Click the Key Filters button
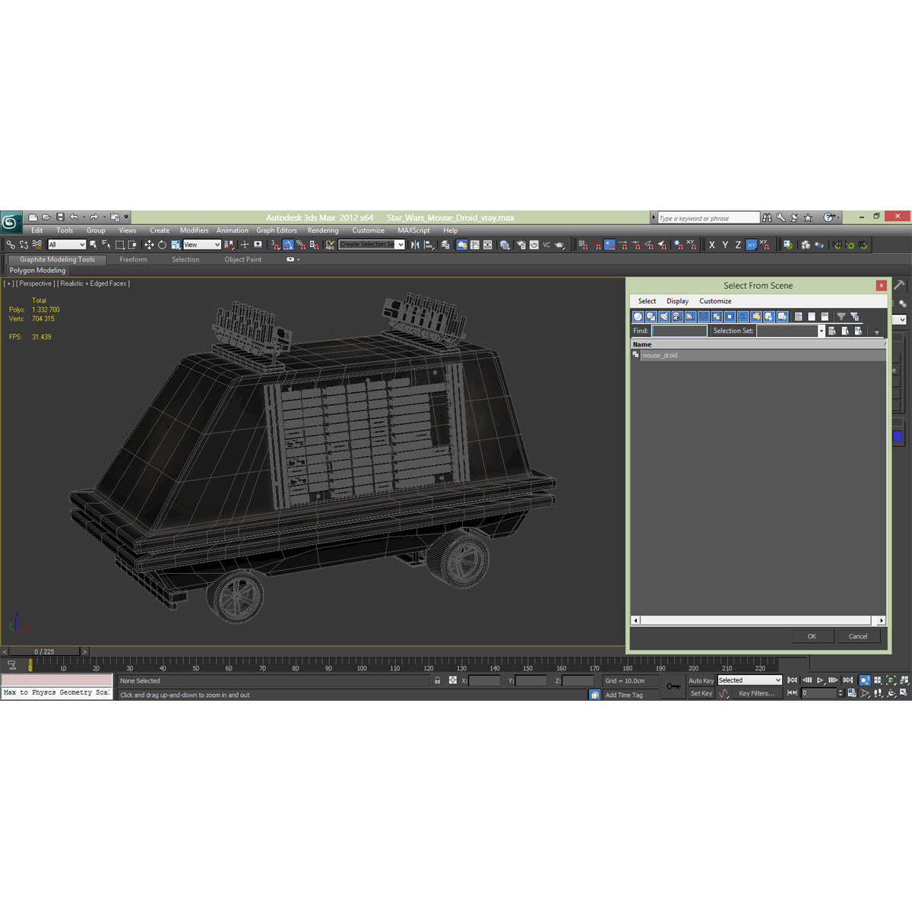This screenshot has height=912, width=912. (757, 693)
